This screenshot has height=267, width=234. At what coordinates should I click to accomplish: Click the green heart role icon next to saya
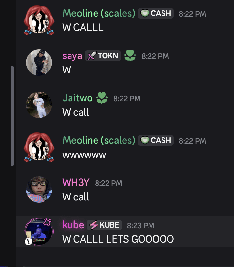pyautogui.click(x=130, y=55)
